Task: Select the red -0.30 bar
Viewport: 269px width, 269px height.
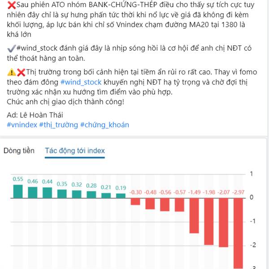Action: pyautogui.click(x=135, y=202)
